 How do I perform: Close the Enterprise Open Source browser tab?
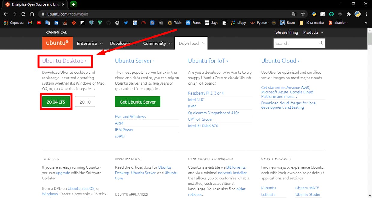click(63, 4)
